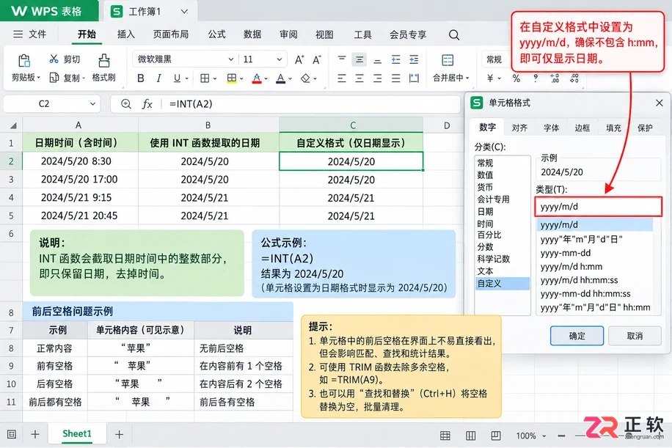Select the 自定义 category
This screenshot has width=672, height=448.
(503, 284)
